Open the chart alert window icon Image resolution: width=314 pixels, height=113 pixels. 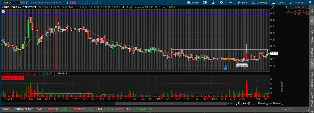point(205,3)
